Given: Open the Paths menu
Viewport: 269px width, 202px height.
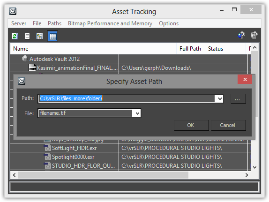Looking at the screenshot, I should click(x=54, y=23).
